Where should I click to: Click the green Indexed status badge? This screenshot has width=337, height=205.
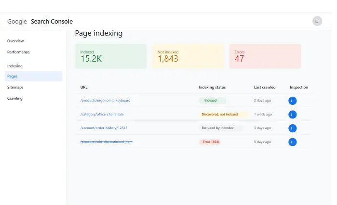(x=212, y=101)
